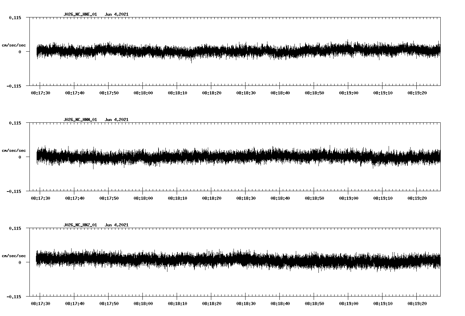Click 08:19:10 time label on HNZ axis

(383, 303)
